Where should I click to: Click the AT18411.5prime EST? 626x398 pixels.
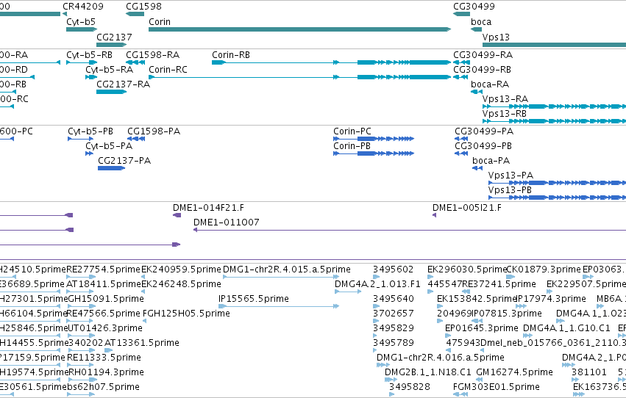tap(81, 292)
